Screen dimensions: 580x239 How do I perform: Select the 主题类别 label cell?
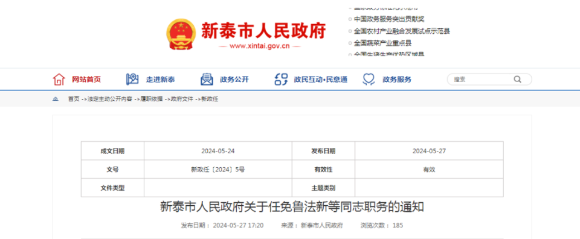pyautogui.click(x=323, y=188)
